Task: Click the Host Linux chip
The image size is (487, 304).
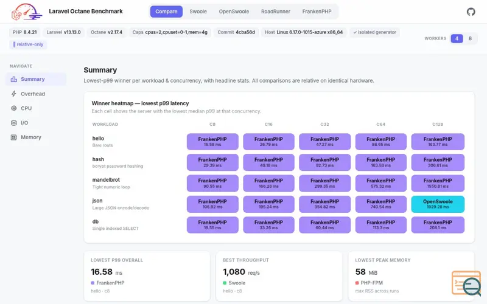Action: coord(304,32)
